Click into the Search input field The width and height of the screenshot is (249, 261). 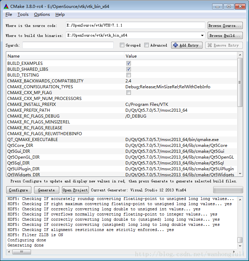pos(68,45)
